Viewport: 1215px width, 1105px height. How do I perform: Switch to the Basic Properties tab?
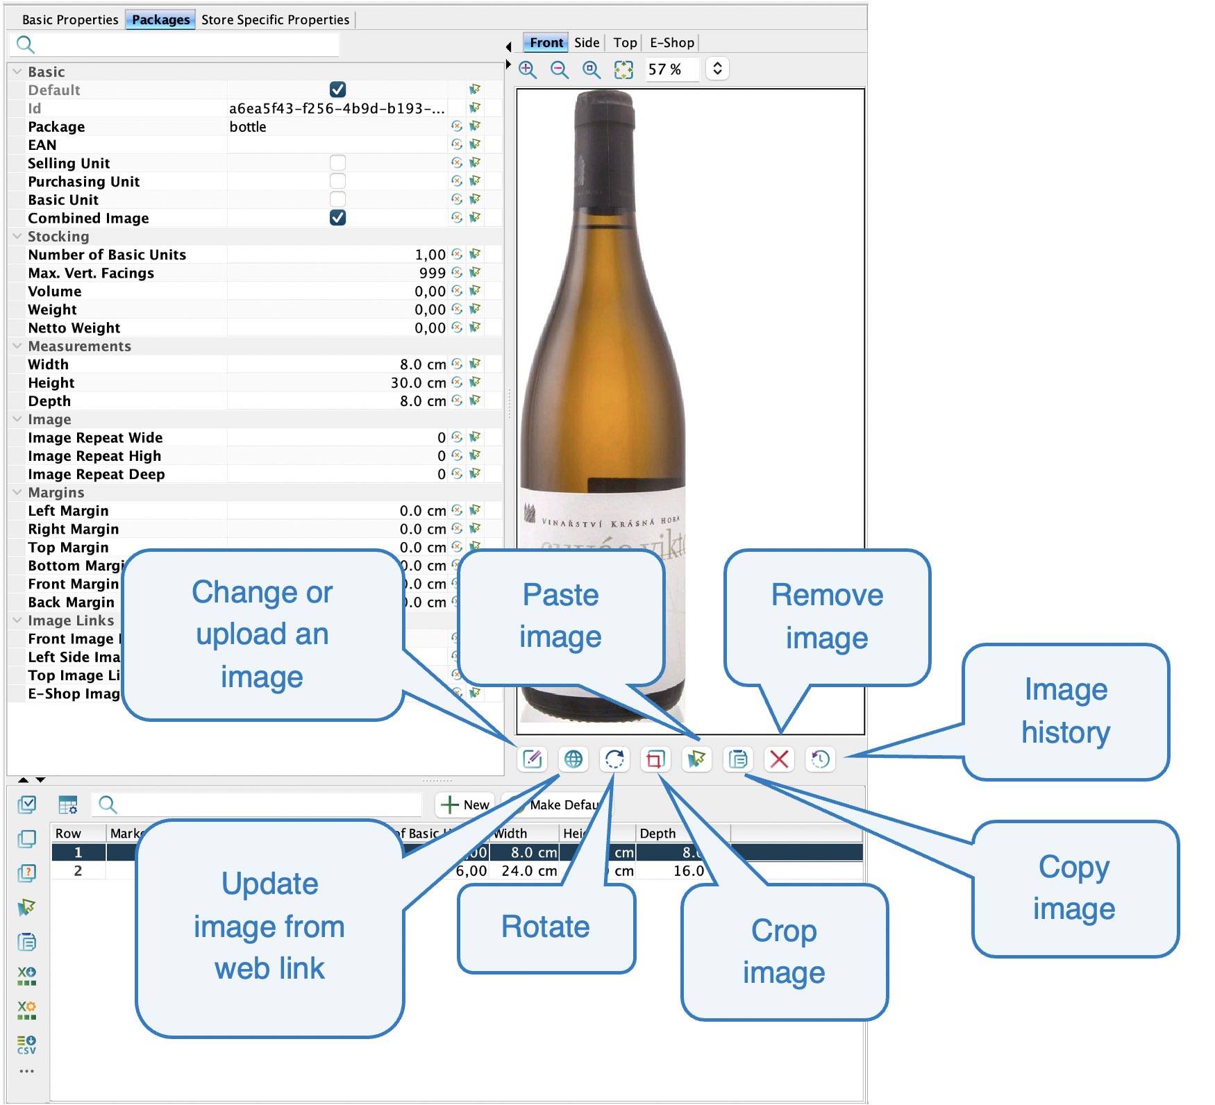(x=69, y=19)
